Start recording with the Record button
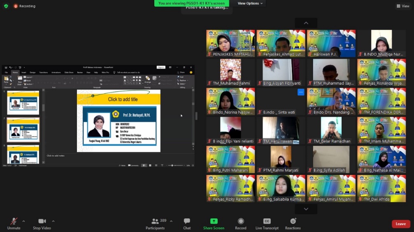 click(x=240, y=223)
